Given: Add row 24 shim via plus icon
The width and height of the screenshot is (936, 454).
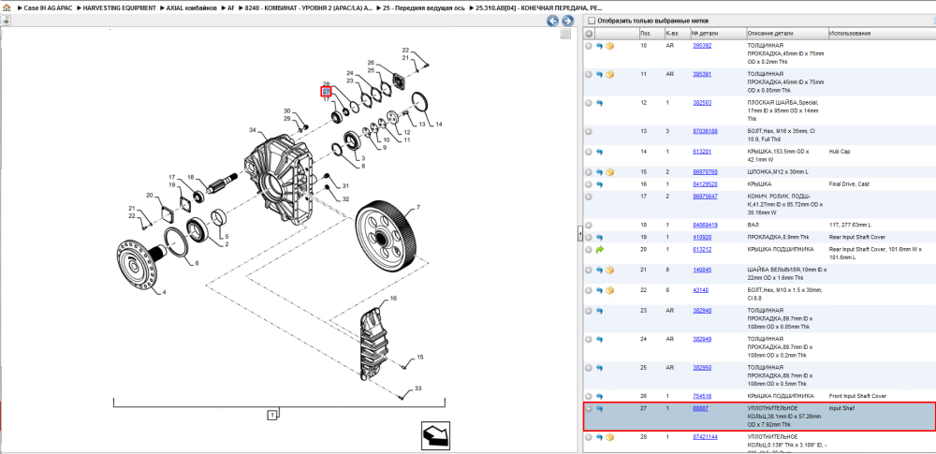Looking at the screenshot, I should coord(589,339).
